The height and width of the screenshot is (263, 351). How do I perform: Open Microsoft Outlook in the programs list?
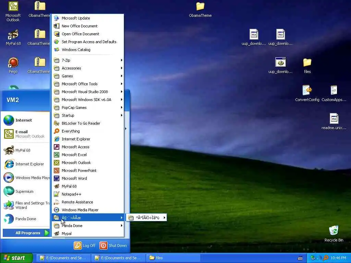click(88, 163)
